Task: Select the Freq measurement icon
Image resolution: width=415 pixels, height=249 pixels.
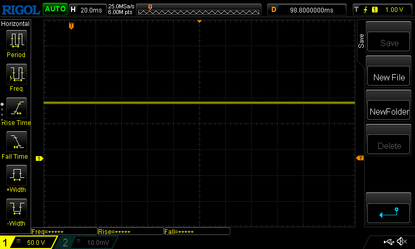Action: click(17, 74)
